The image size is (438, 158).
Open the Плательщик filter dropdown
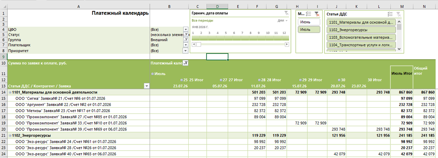click(x=185, y=45)
